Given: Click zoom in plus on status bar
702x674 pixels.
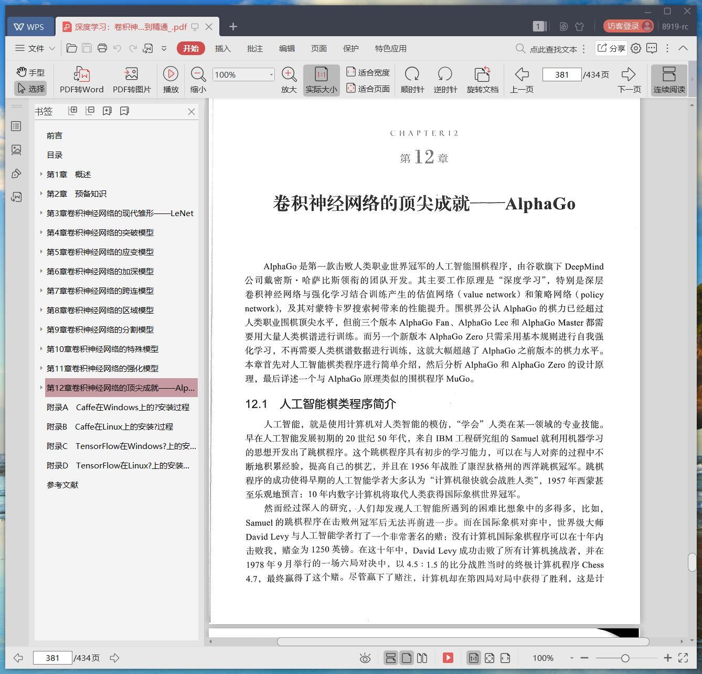Looking at the screenshot, I should (667, 658).
